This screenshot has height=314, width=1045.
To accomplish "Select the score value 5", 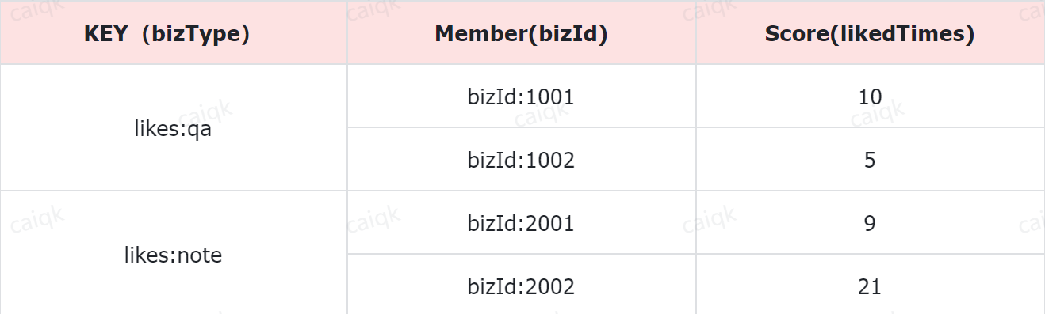I will 870,160.
